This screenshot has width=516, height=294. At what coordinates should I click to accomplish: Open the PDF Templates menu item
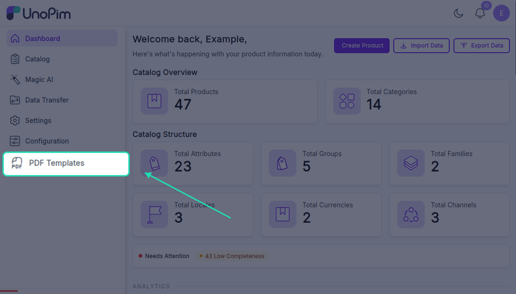pyautogui.click(x=66, y=164)
